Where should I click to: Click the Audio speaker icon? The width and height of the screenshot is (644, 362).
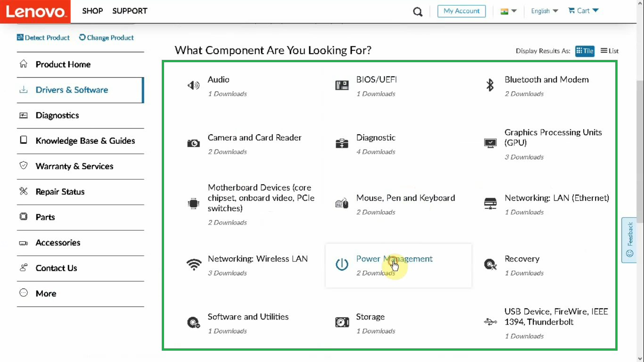click(193, 85)
